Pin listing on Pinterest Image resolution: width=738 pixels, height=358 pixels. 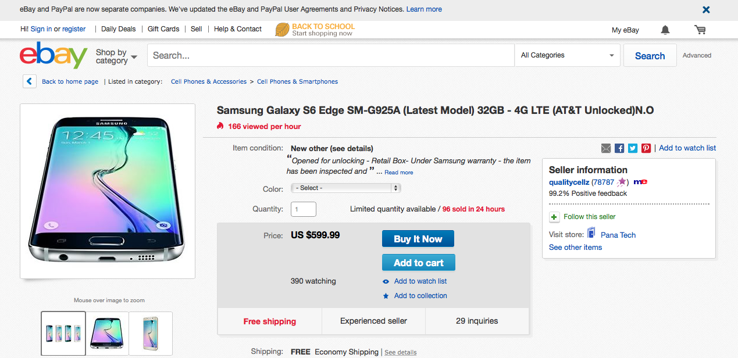pos(646,148)
